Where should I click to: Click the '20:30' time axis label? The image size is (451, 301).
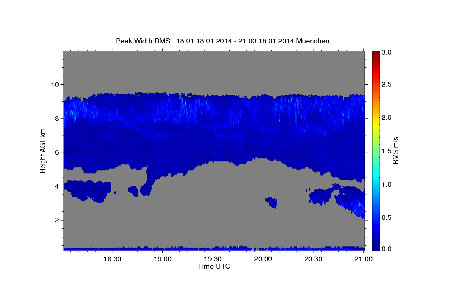click(x=313, y=259)
